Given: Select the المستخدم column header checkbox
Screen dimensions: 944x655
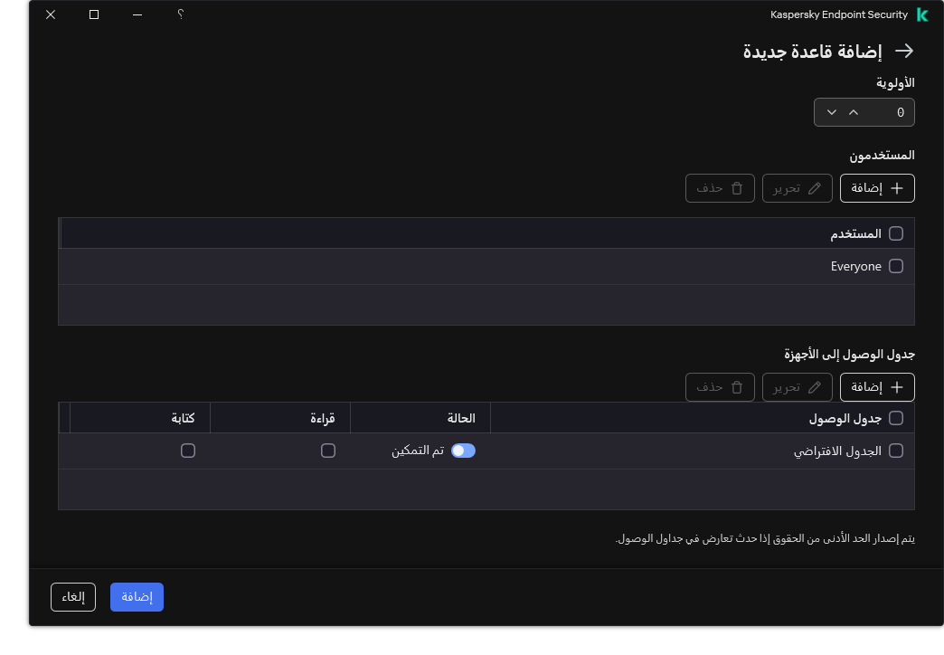Looking at the screenshot, I should [896, 233].
